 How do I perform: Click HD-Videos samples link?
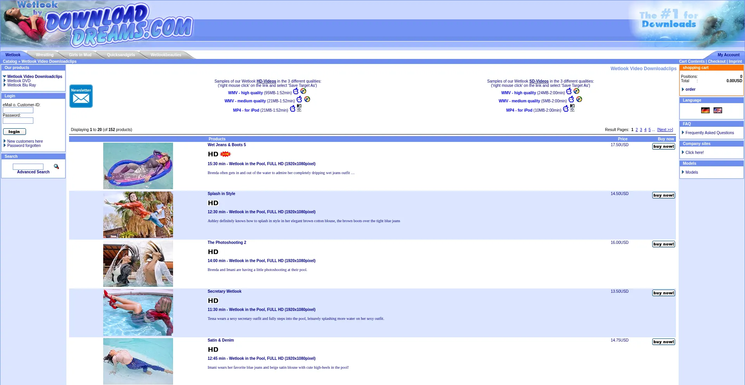(x=266, y=81)
